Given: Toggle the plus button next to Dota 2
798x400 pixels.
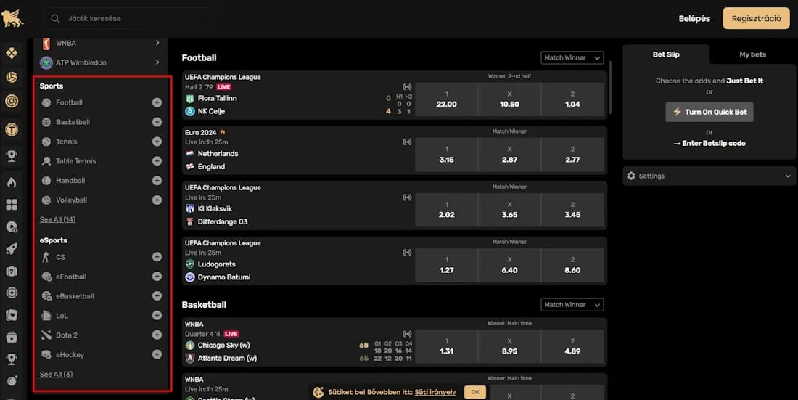Looking at the screenshot, I should click(157, 335).
